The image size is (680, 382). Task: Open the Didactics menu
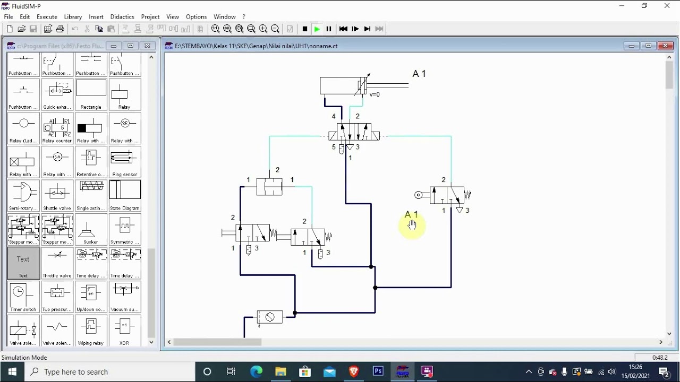(122, 17)
